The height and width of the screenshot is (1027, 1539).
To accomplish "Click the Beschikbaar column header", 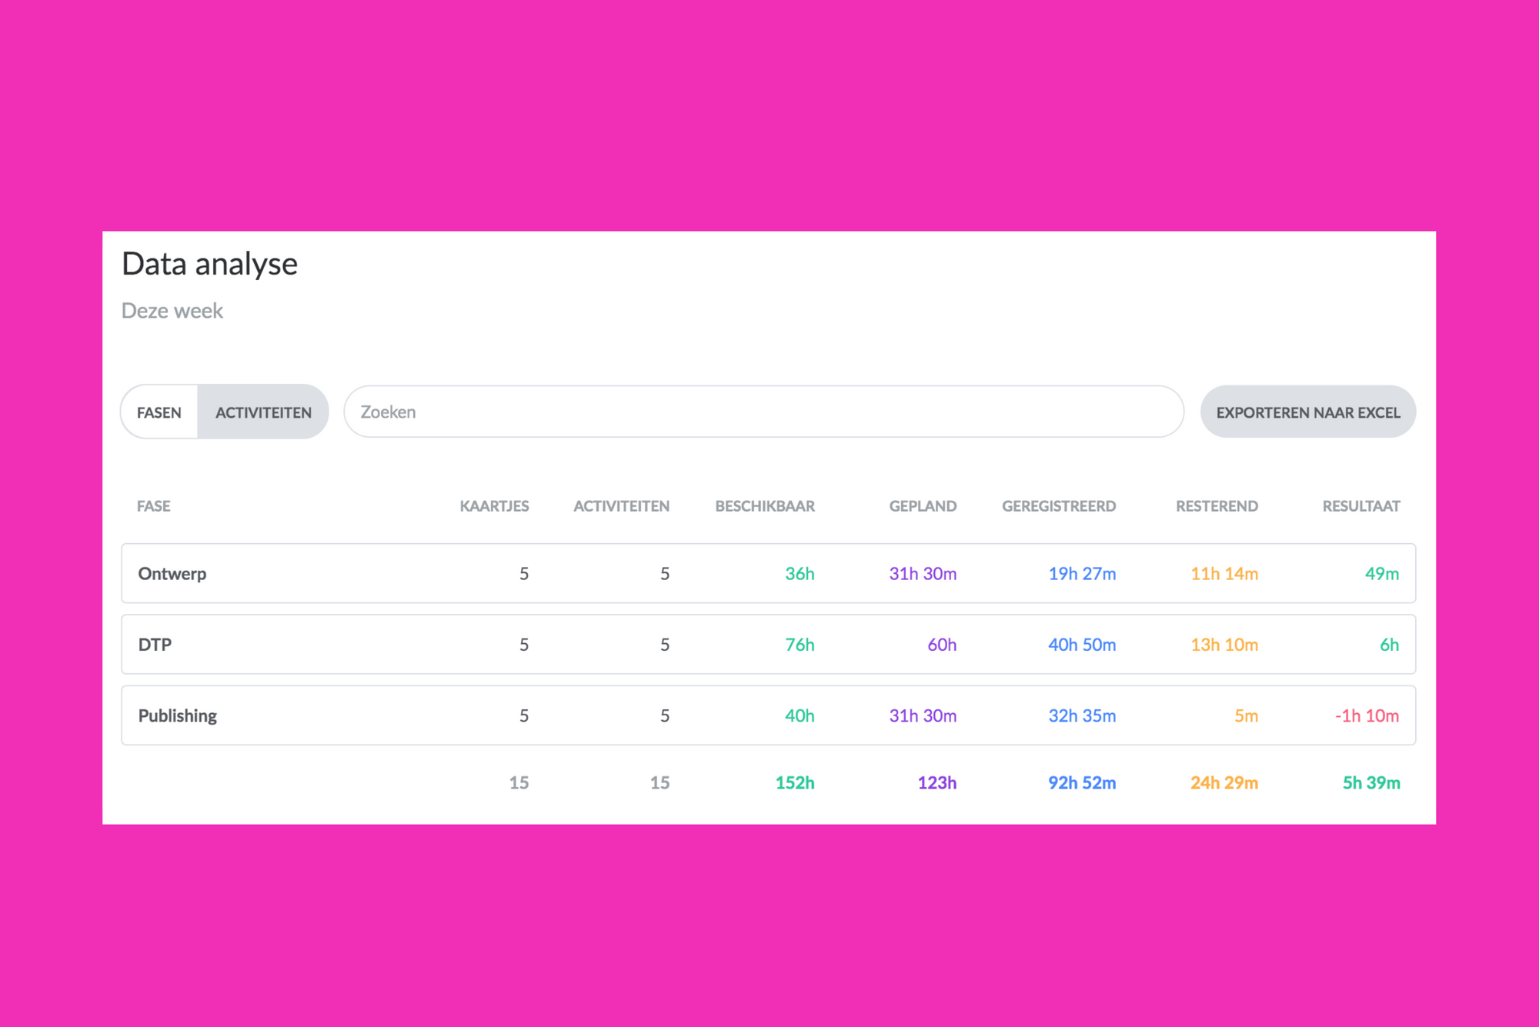I will point(765,506).
